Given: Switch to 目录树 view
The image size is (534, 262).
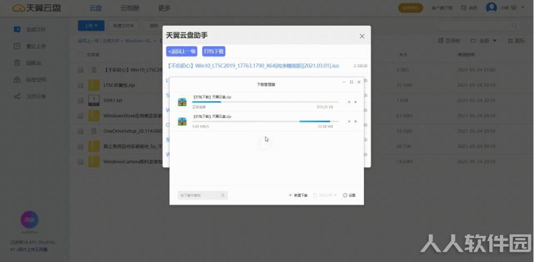Looking at the screenshot, I should [449, 41].
